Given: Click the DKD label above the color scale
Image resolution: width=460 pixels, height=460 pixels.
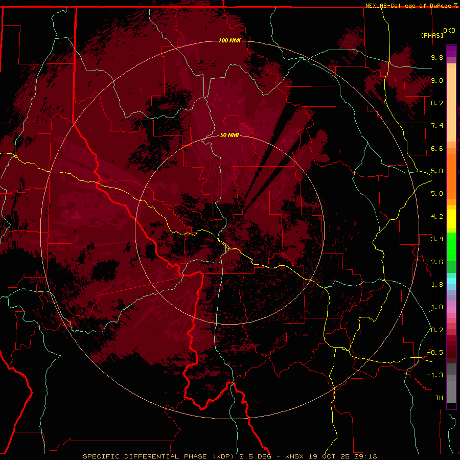Looking at the screenshot, I should pos(449,31).
